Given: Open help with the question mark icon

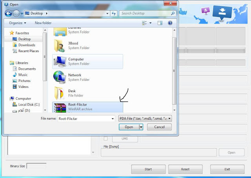Looking at the screenshot, I should 170,23.
